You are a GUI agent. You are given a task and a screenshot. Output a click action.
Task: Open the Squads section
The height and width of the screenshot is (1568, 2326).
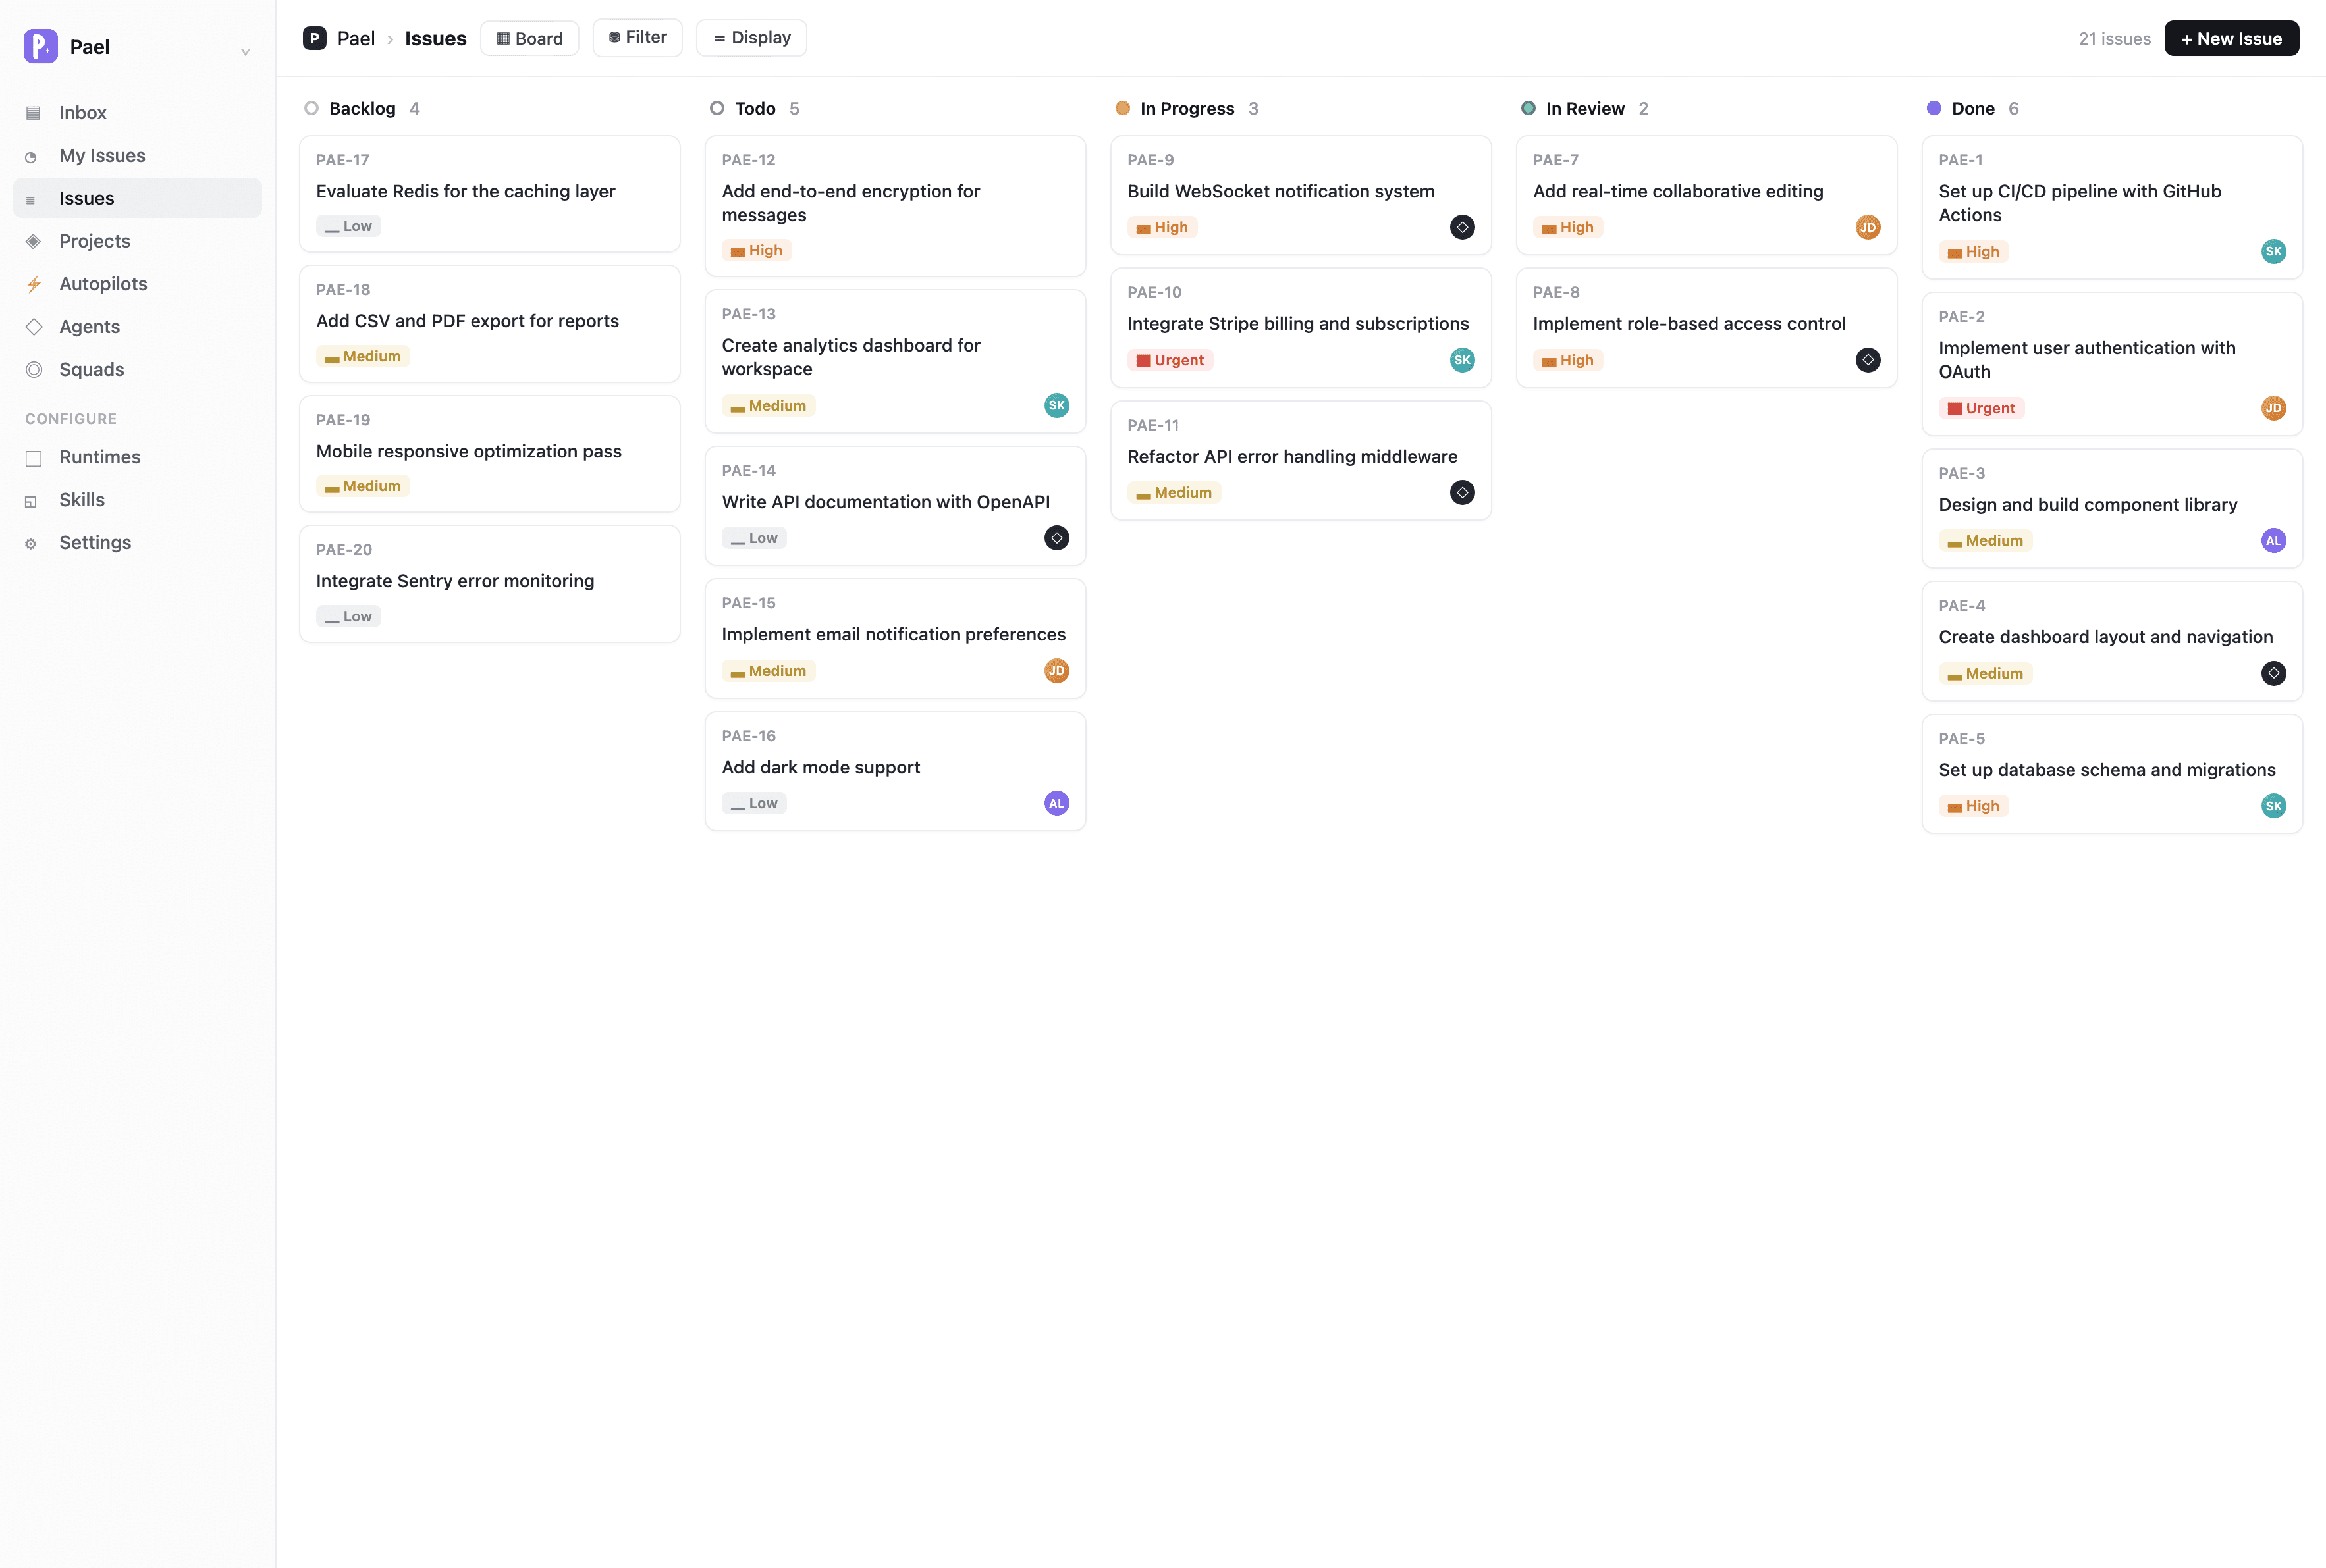coord(138,369)
